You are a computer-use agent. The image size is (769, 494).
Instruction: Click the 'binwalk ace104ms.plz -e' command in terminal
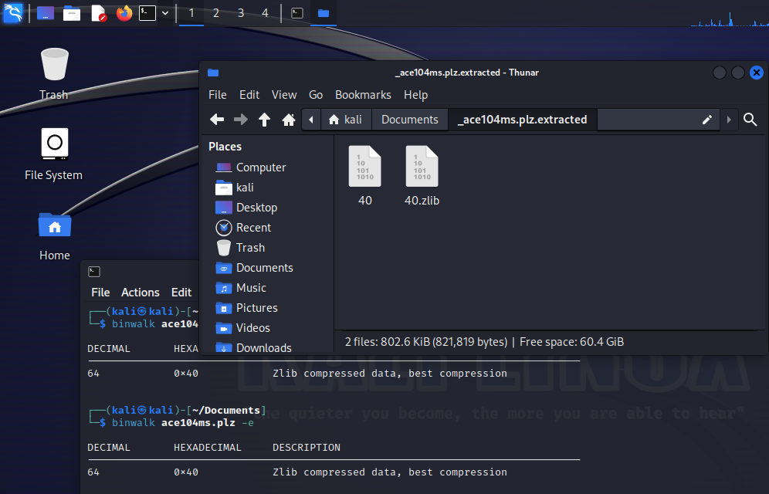coord(183,422)
